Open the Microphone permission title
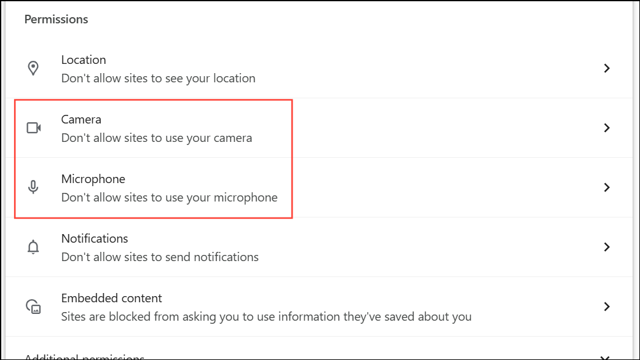The height and width of the screenshot is (360, 640). point(93,179)
